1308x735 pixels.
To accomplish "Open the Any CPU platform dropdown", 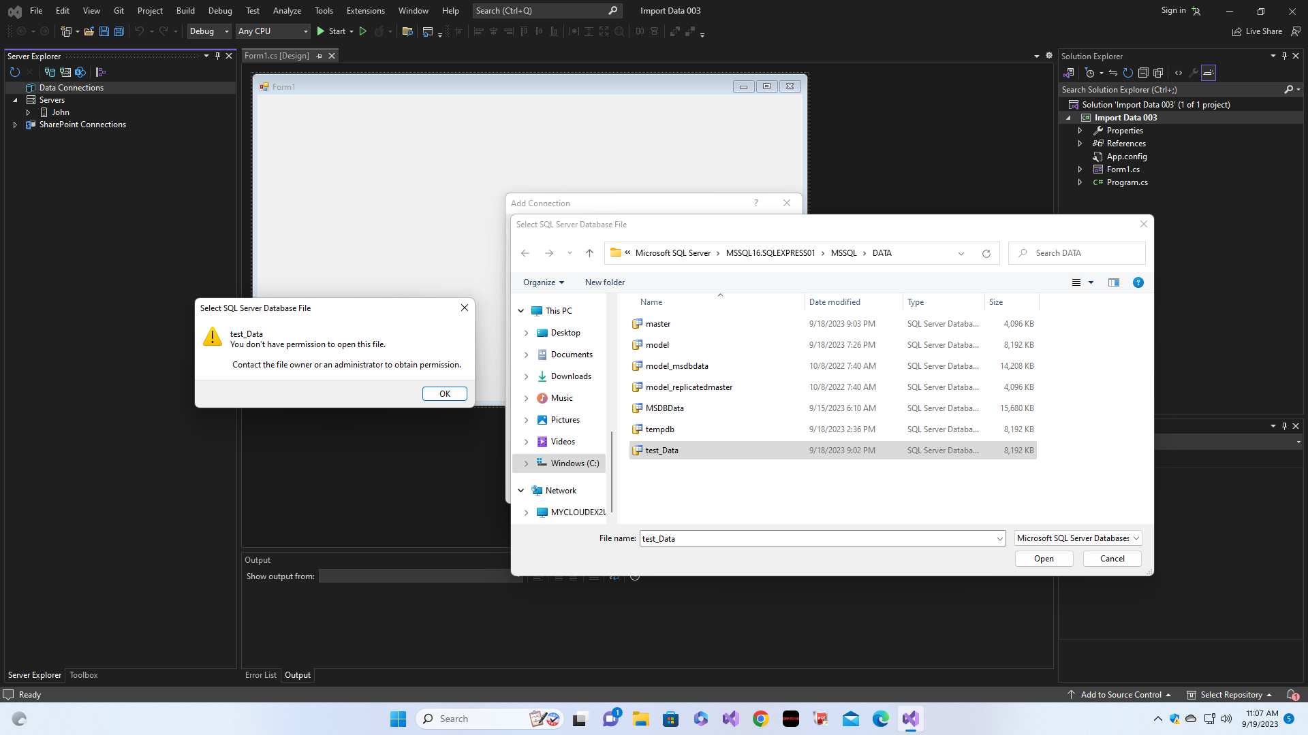I will (272, 31).
